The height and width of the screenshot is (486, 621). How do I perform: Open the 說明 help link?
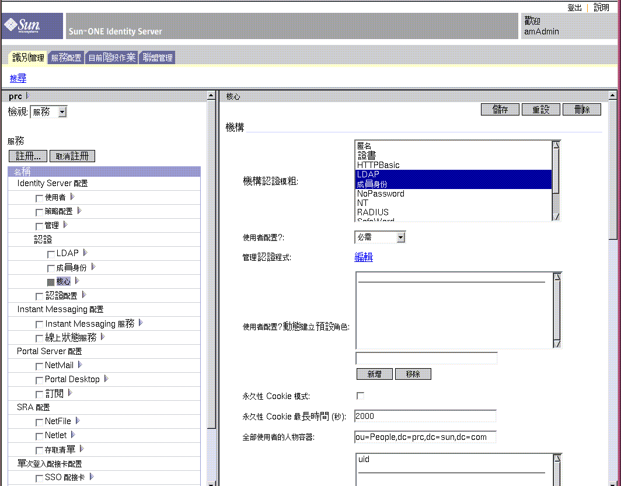(601, 8)
